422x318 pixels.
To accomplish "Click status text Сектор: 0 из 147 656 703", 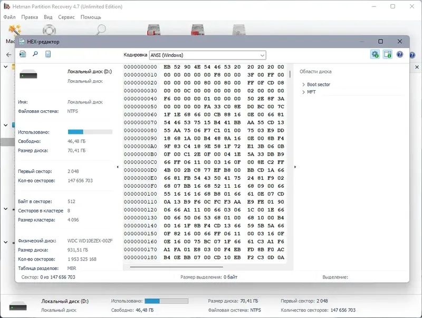I will point(48,277).
